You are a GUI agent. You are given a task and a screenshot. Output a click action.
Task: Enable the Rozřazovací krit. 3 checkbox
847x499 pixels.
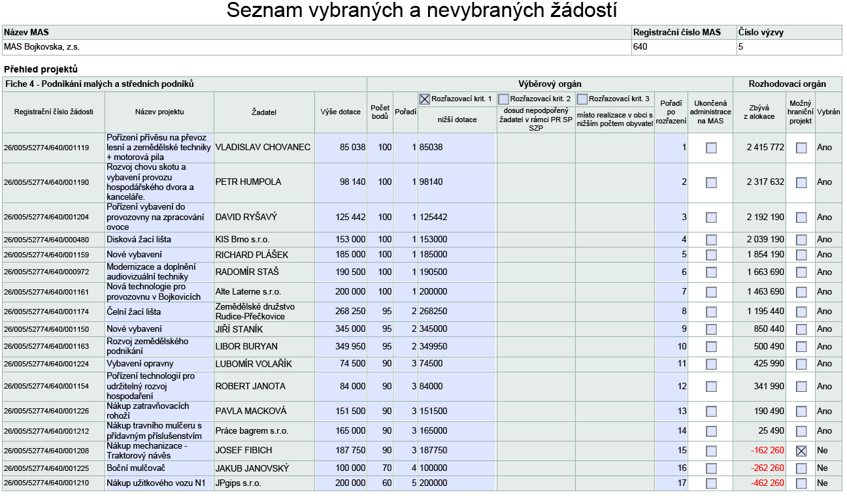[x=582, y=99]
